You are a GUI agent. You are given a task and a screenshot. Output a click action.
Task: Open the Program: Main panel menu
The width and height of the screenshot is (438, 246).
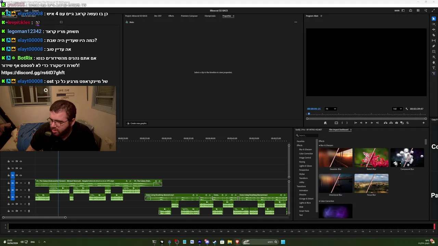pyautogui.click(x=321, y=16)
